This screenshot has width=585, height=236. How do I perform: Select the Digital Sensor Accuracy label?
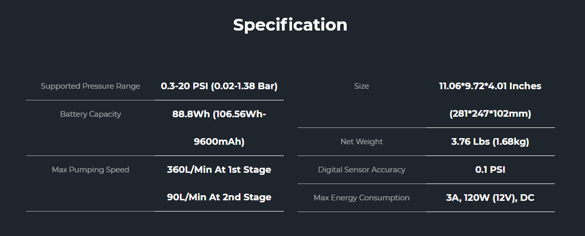pos(362,170)
